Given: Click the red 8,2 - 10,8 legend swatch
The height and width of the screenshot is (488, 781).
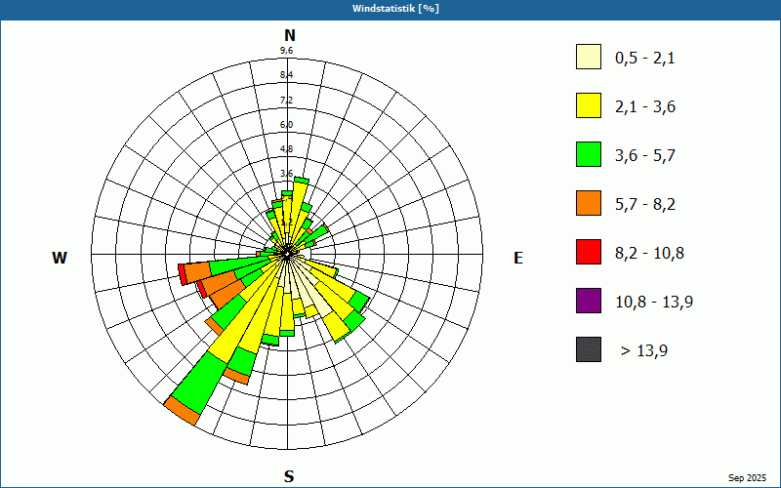Looking at the screenshot, I should [589, 252].
